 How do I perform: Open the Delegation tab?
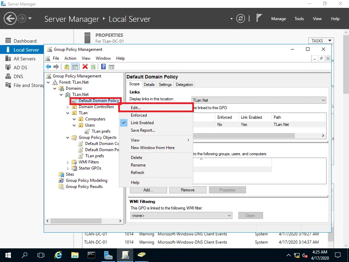tap(184, 85)
